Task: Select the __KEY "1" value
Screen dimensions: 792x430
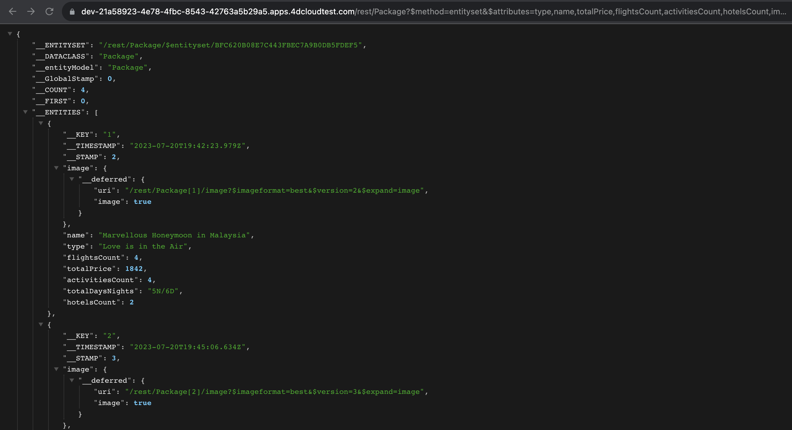Action: (x=109, y=135)
